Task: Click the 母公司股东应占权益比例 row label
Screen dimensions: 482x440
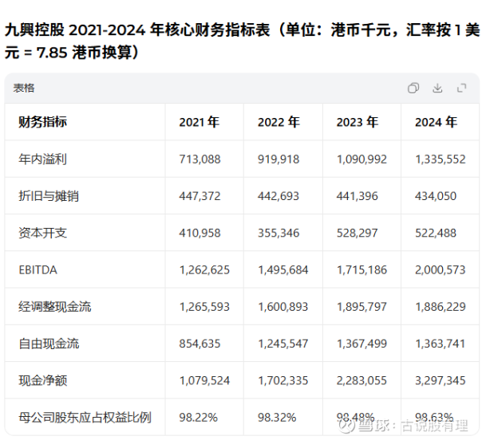Action: click(85, 417)
